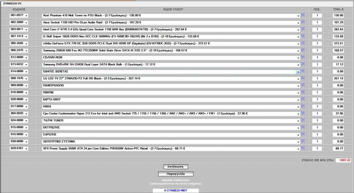
Task: Select quantity box of the nVidia GeForce row
Action: point(317,44)
